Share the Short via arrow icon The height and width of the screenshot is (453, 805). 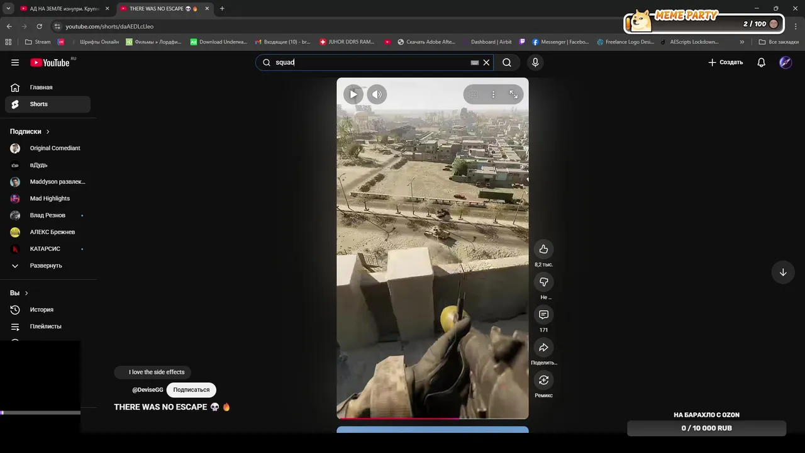pyautogui.click(x=544, y=347)
